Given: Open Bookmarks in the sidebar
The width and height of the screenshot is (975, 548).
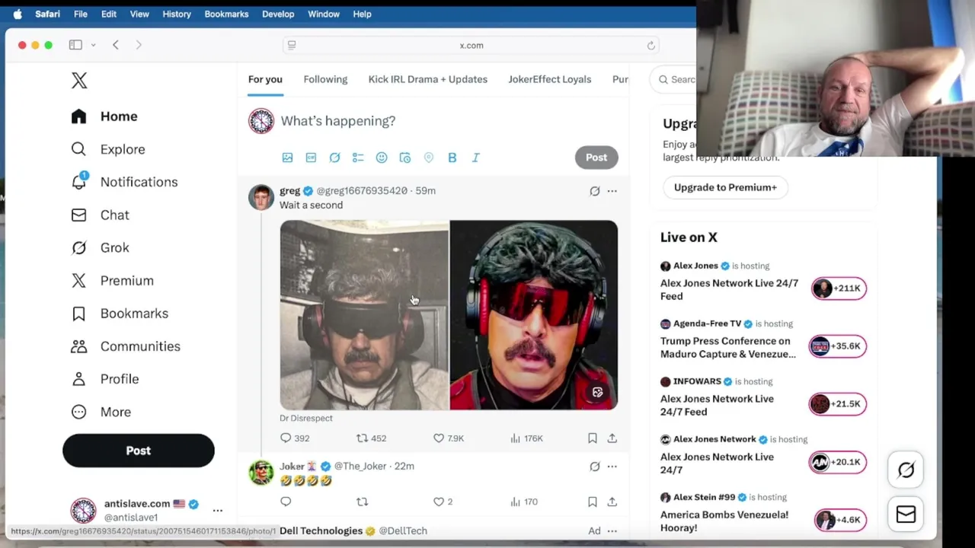Looking at the screenshot, I should coord(120,313).
